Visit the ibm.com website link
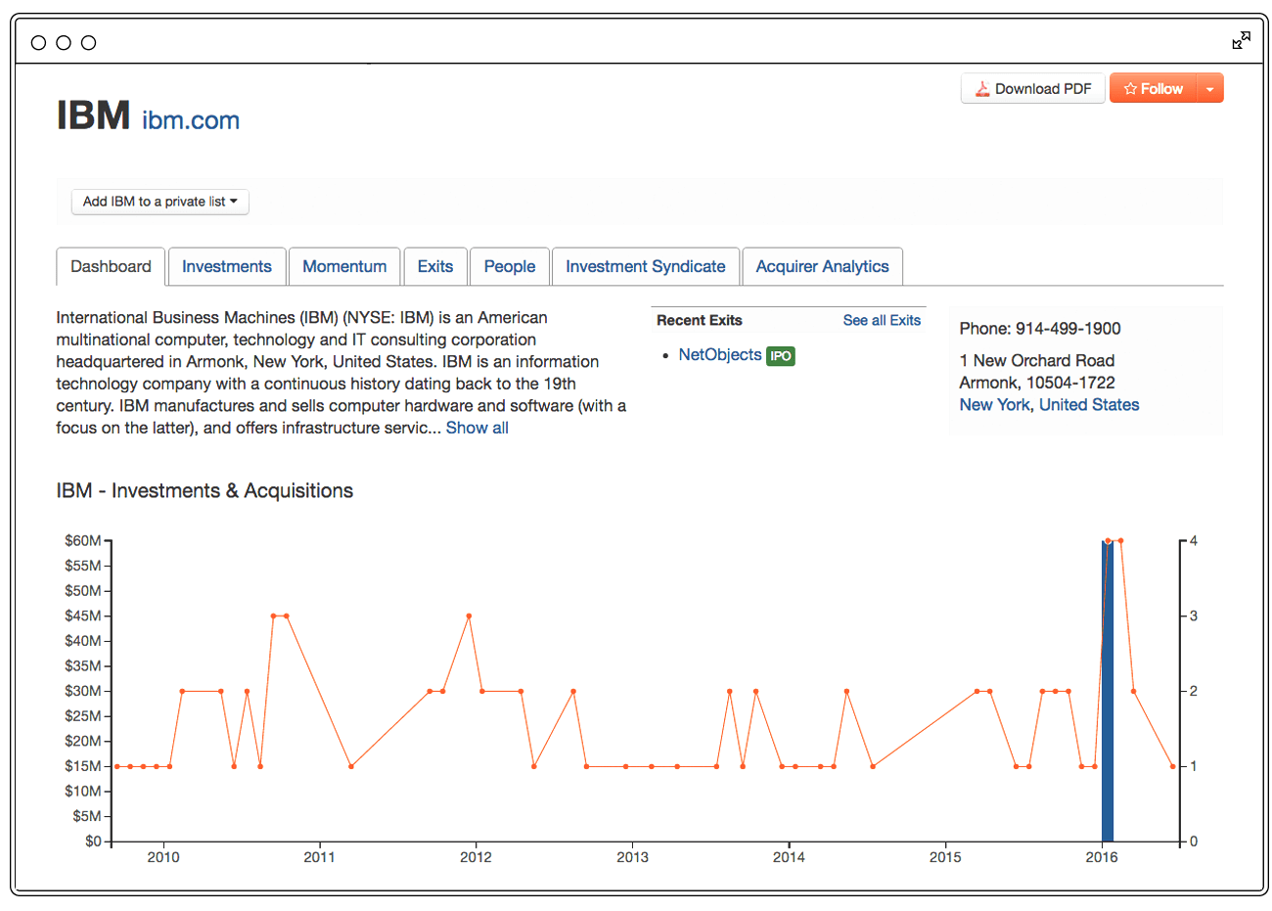 [x=191, y=120]
